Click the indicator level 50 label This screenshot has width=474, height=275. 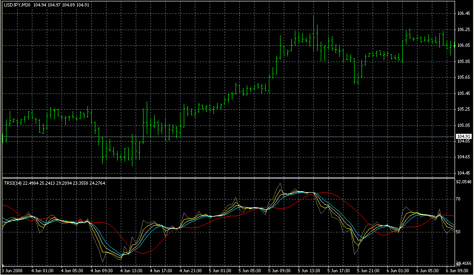point(458,232)
